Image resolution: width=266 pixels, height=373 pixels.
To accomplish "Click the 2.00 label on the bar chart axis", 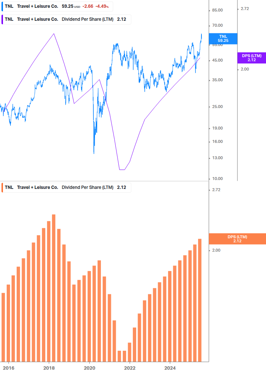I will [x=216, y=250].
